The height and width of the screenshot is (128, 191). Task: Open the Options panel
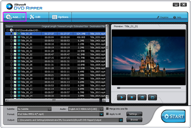[60, 17]
